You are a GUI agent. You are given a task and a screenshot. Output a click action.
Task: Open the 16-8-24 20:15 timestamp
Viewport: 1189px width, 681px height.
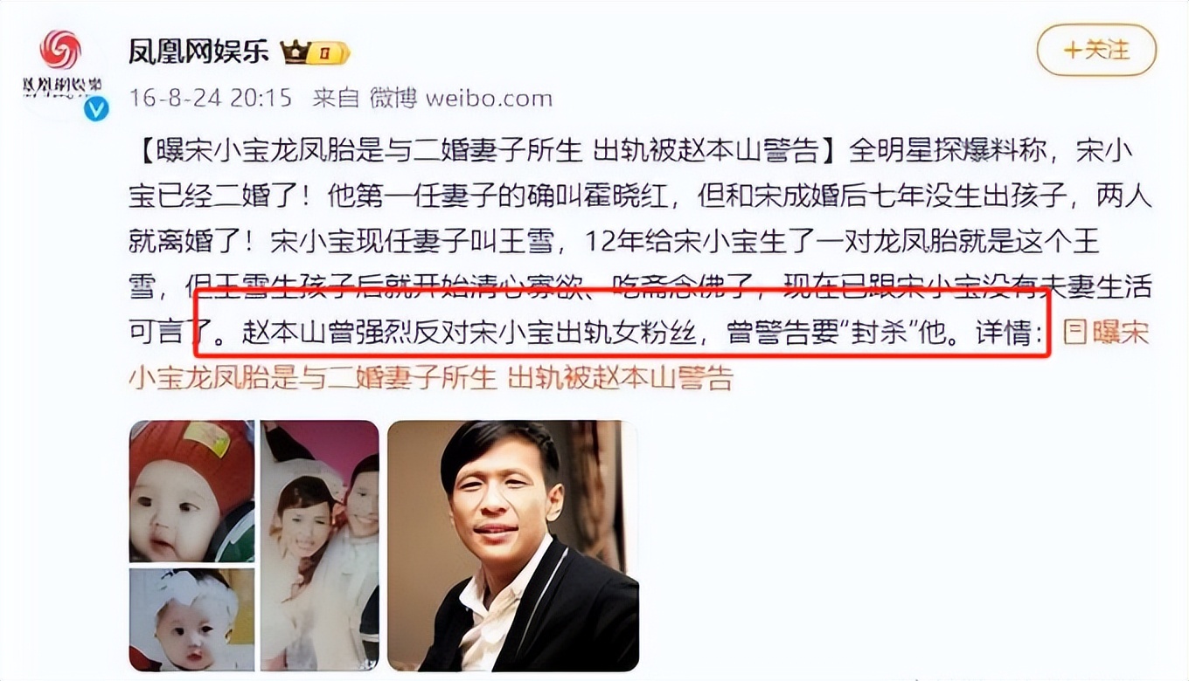point(210,98)
